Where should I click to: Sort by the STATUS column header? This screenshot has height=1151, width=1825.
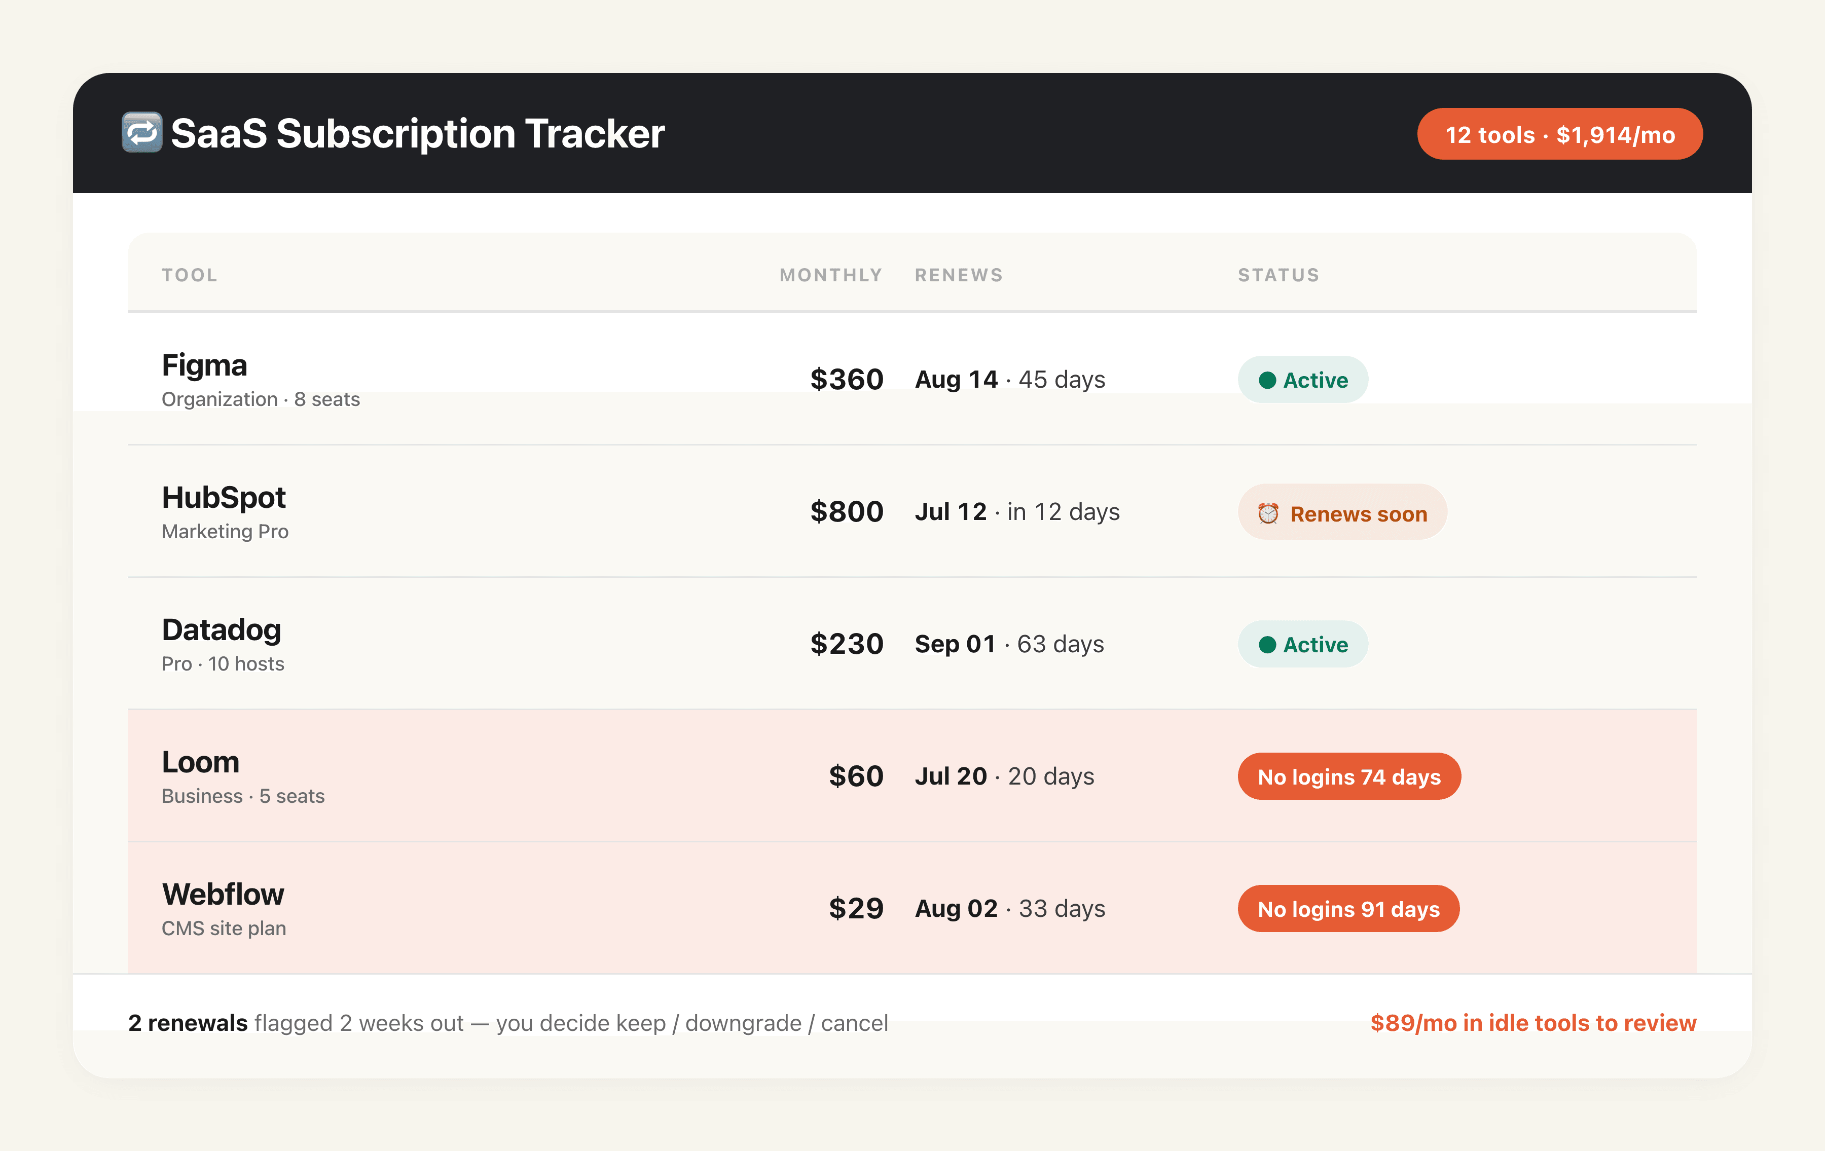click(x=1279, y=275)
